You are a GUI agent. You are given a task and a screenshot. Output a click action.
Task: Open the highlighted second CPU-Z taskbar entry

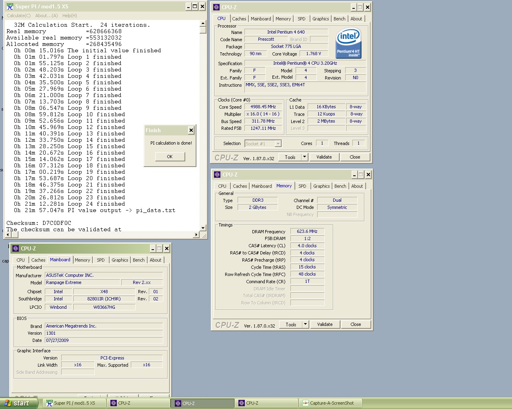(x=203, y=403)
